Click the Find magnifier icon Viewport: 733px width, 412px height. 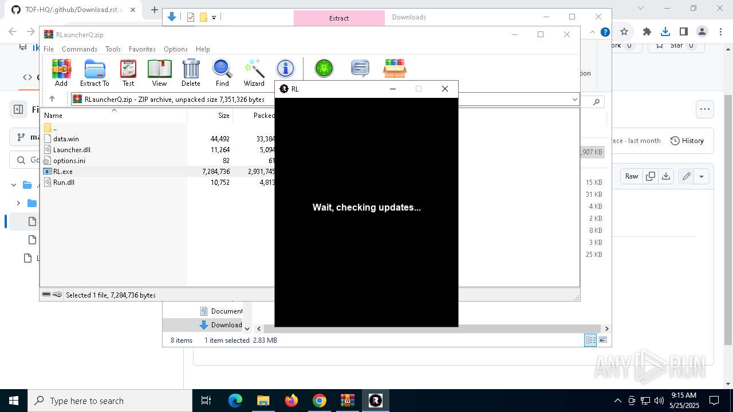[222, 73]
